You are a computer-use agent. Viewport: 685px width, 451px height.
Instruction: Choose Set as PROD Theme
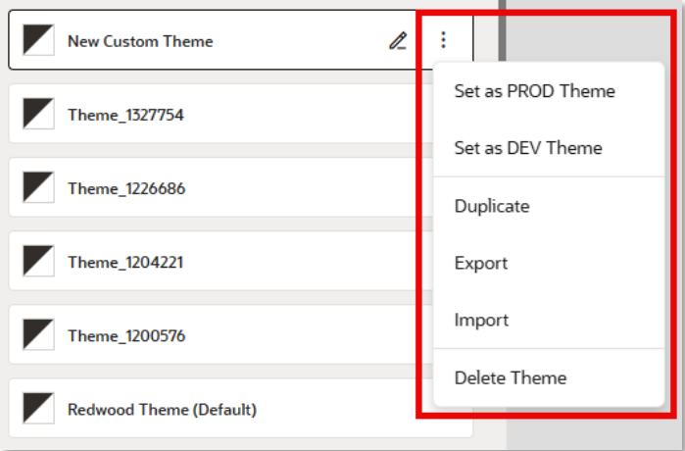tap(534, 91)
